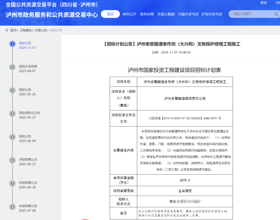Open 川渝共享专区 menu item
Screen dimensions: 280x220
point(188,14)
